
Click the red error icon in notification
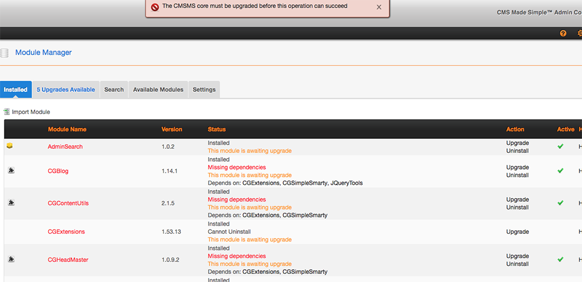click(x=155, y=7)
